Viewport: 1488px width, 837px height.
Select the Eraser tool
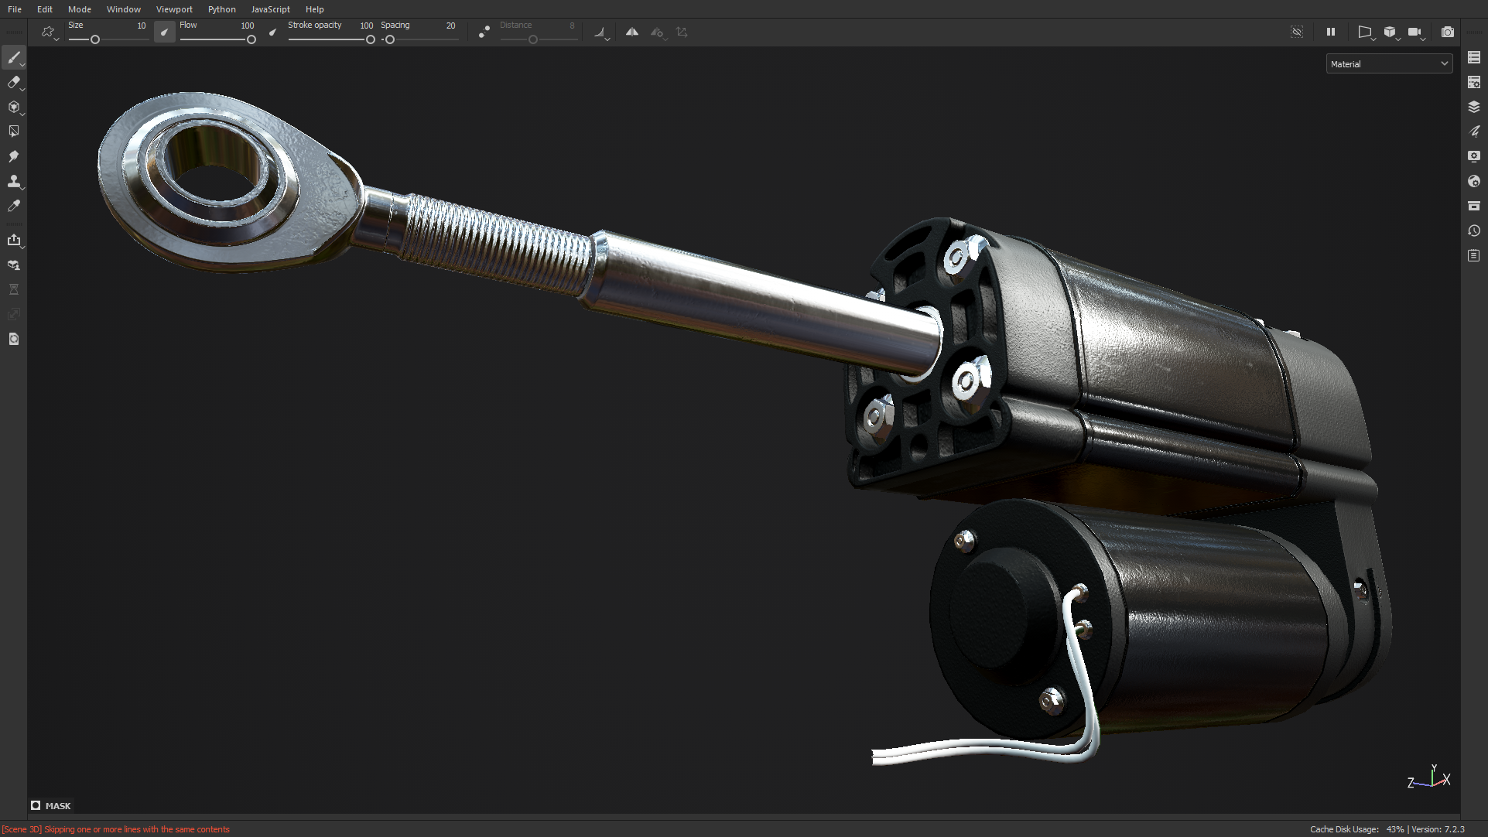14,83
